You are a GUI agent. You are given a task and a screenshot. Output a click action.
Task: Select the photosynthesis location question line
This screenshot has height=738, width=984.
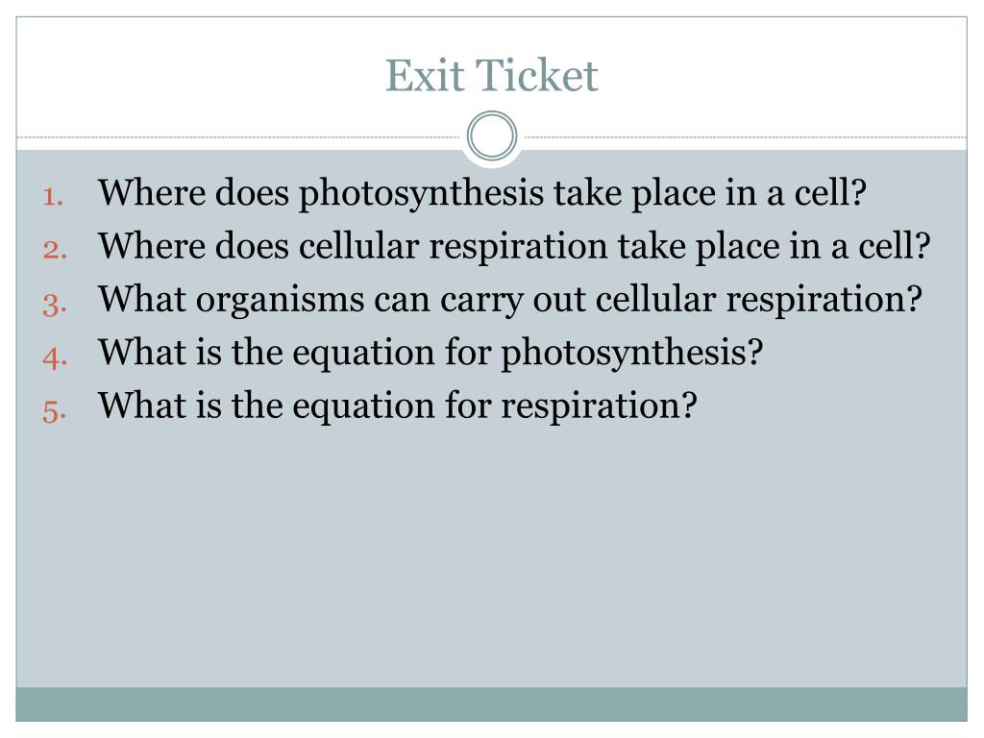coord(482,195)
